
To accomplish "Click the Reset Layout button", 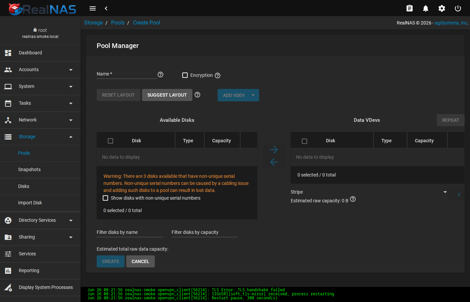I will tap(118, 95).
